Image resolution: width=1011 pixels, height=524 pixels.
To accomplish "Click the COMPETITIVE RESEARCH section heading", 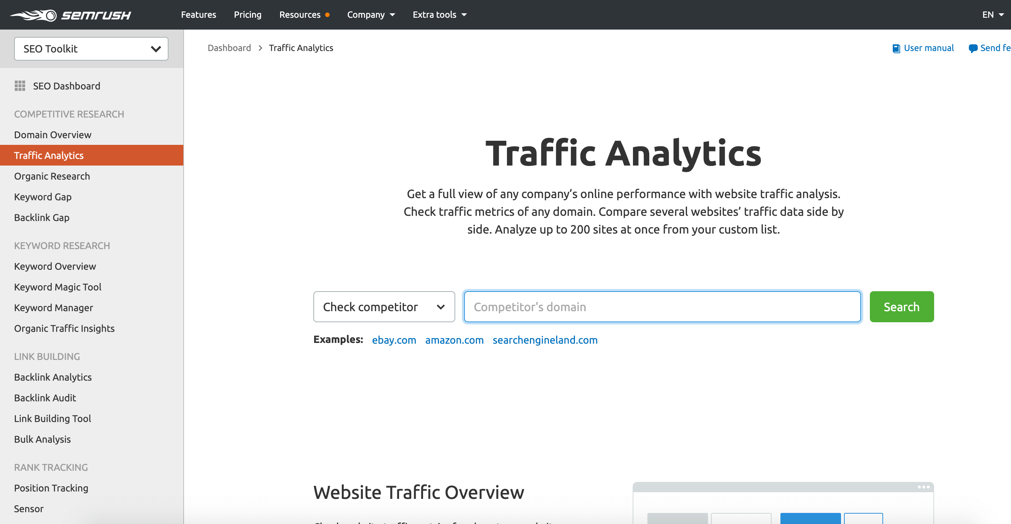I will pyautogui.click(x=69, y=114).
